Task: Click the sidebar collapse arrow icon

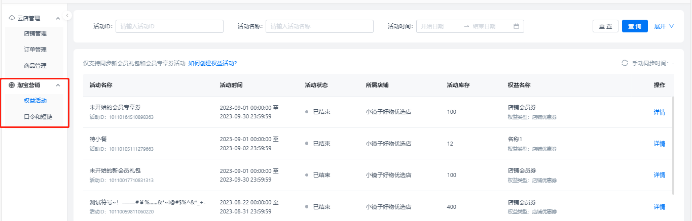Action: pos(67,16)
